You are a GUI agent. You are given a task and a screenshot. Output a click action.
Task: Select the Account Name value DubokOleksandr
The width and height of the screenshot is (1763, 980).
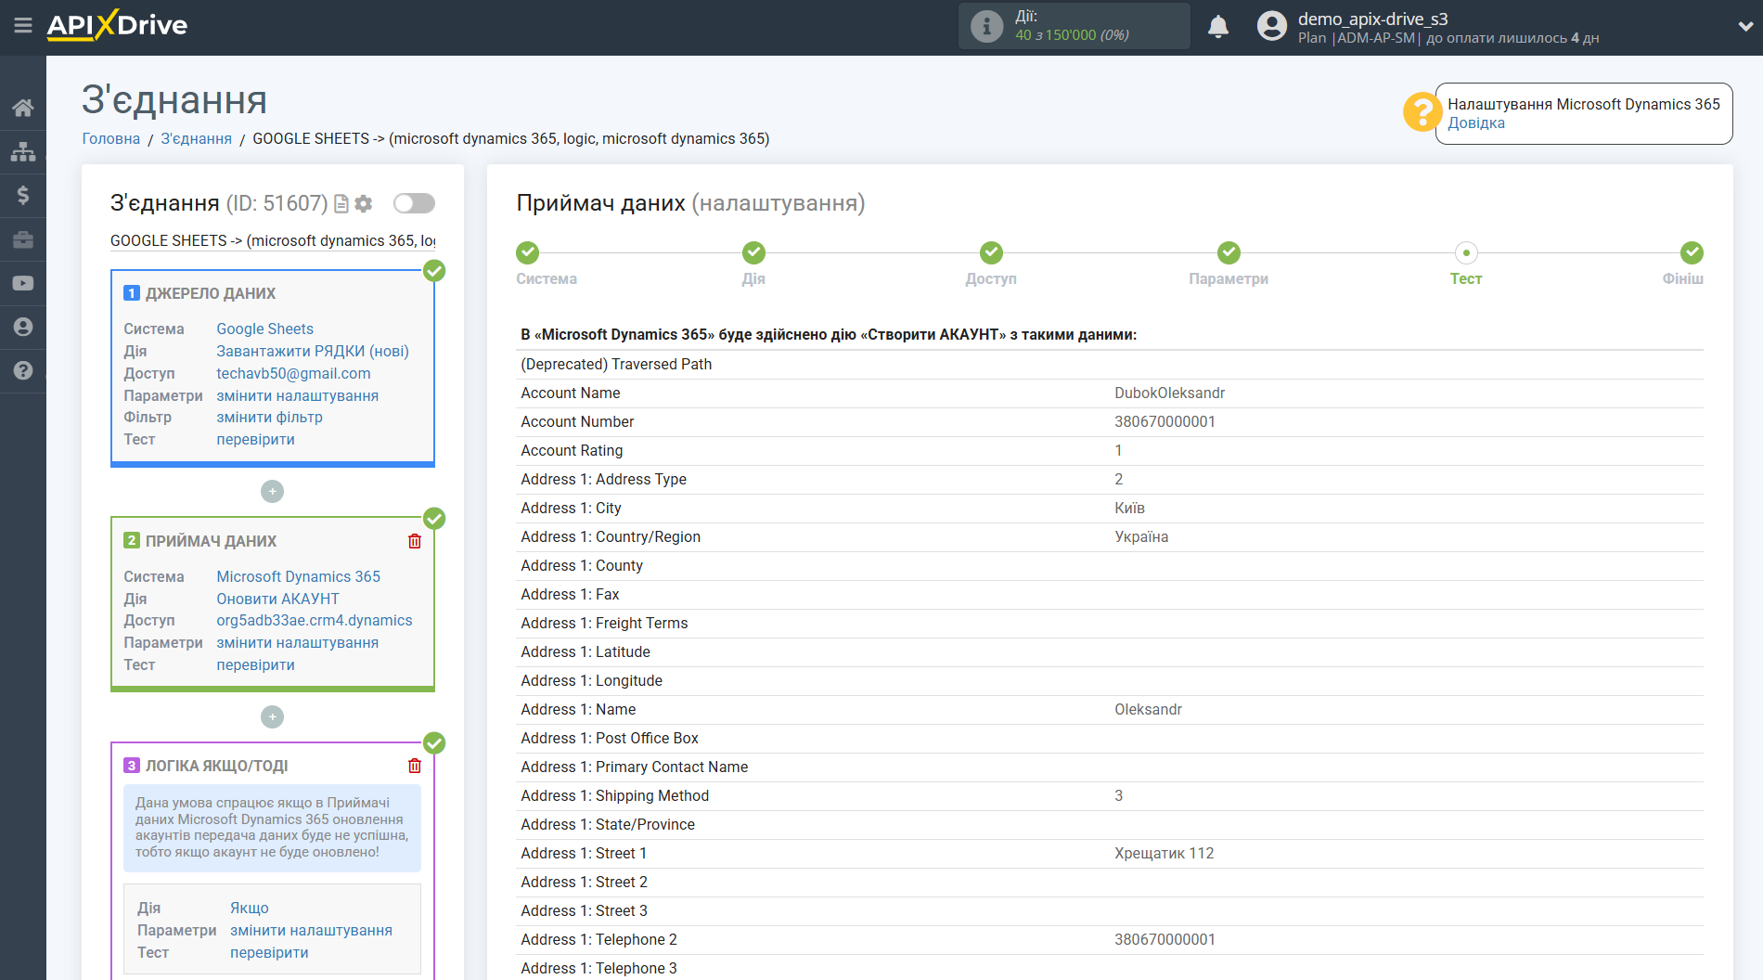click(x=1169, y=393)
